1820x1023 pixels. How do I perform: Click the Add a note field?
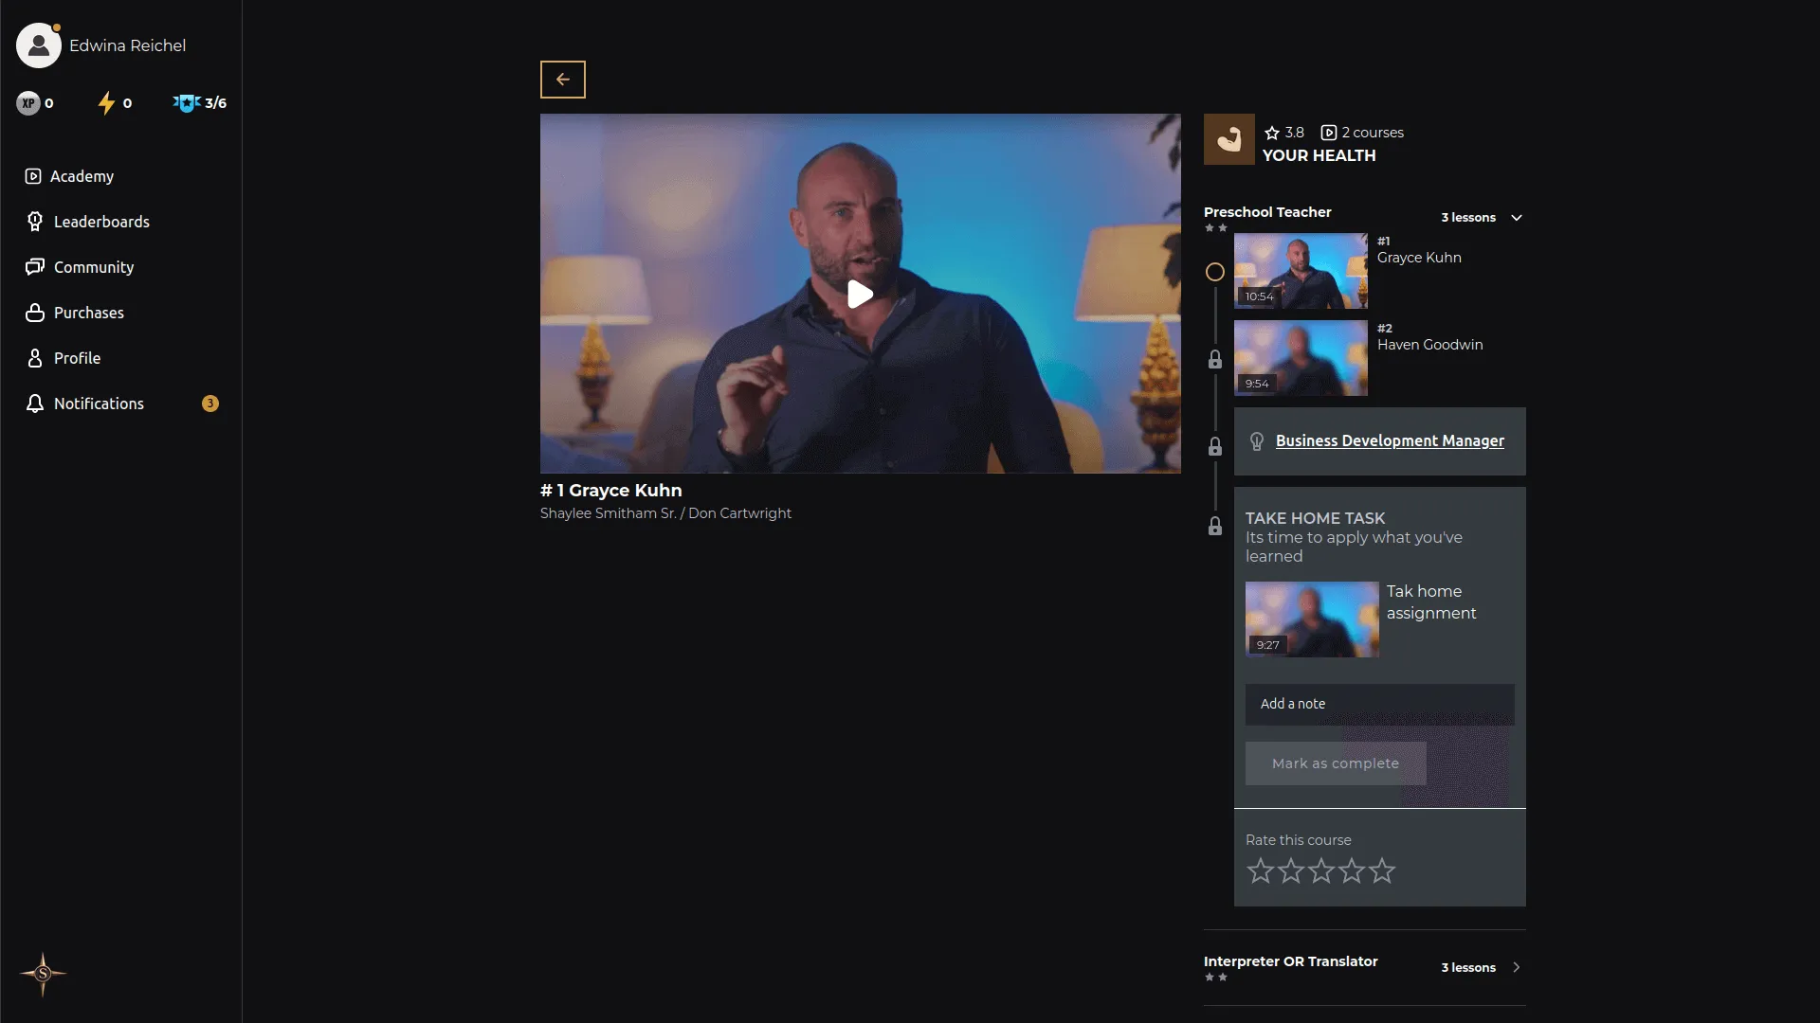1378,704
